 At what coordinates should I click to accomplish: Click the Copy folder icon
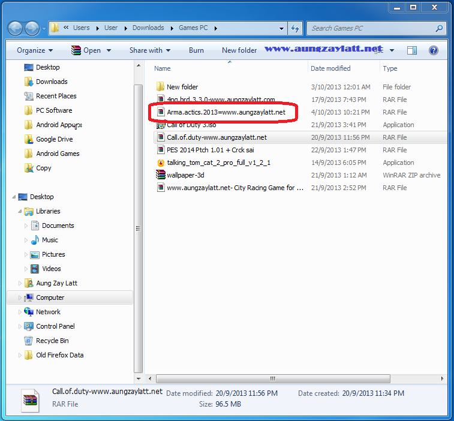pos(29,168)
